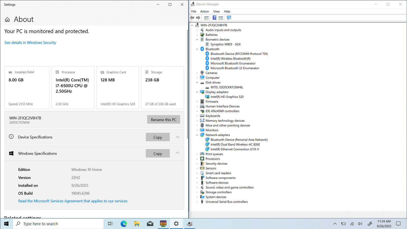Viewport: 407px width, 229px height.
Task: Collapse the Bluetooth node
Action: [x=197, y=49]
